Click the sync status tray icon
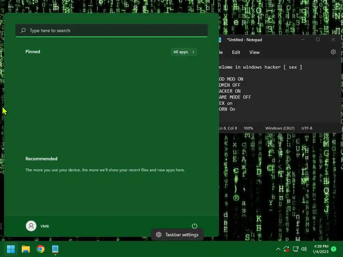 coord(286,249)
